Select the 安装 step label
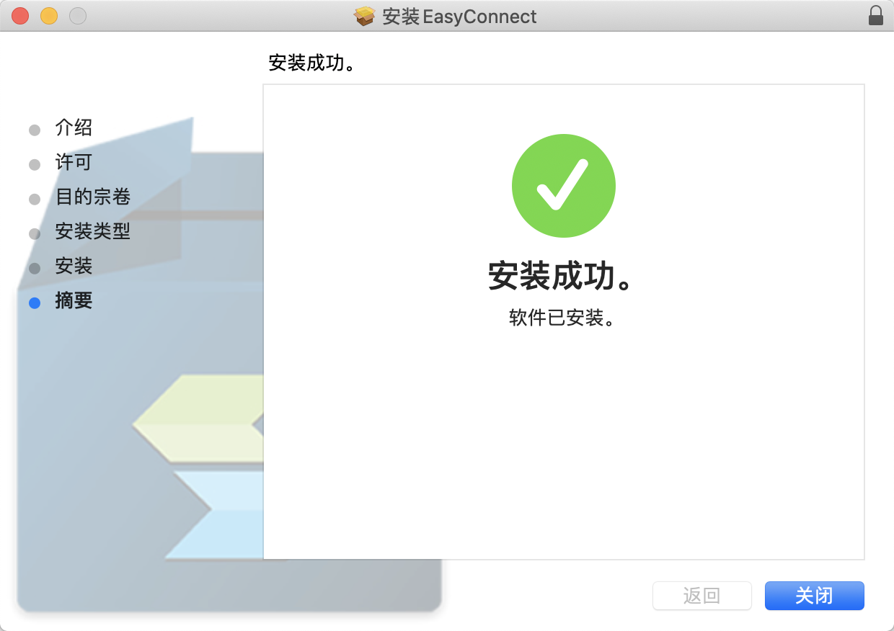Image resolution: width=894 pixels, height=631 pixels. pyautogui.click(x=74, y=267)
